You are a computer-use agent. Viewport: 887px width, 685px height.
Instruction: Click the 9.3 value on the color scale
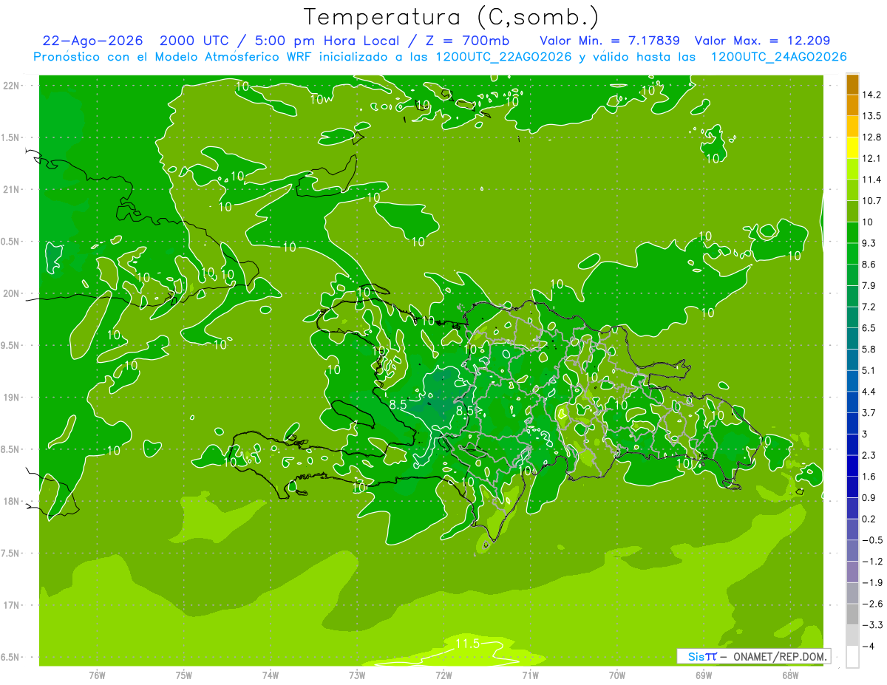coord(869,243)
